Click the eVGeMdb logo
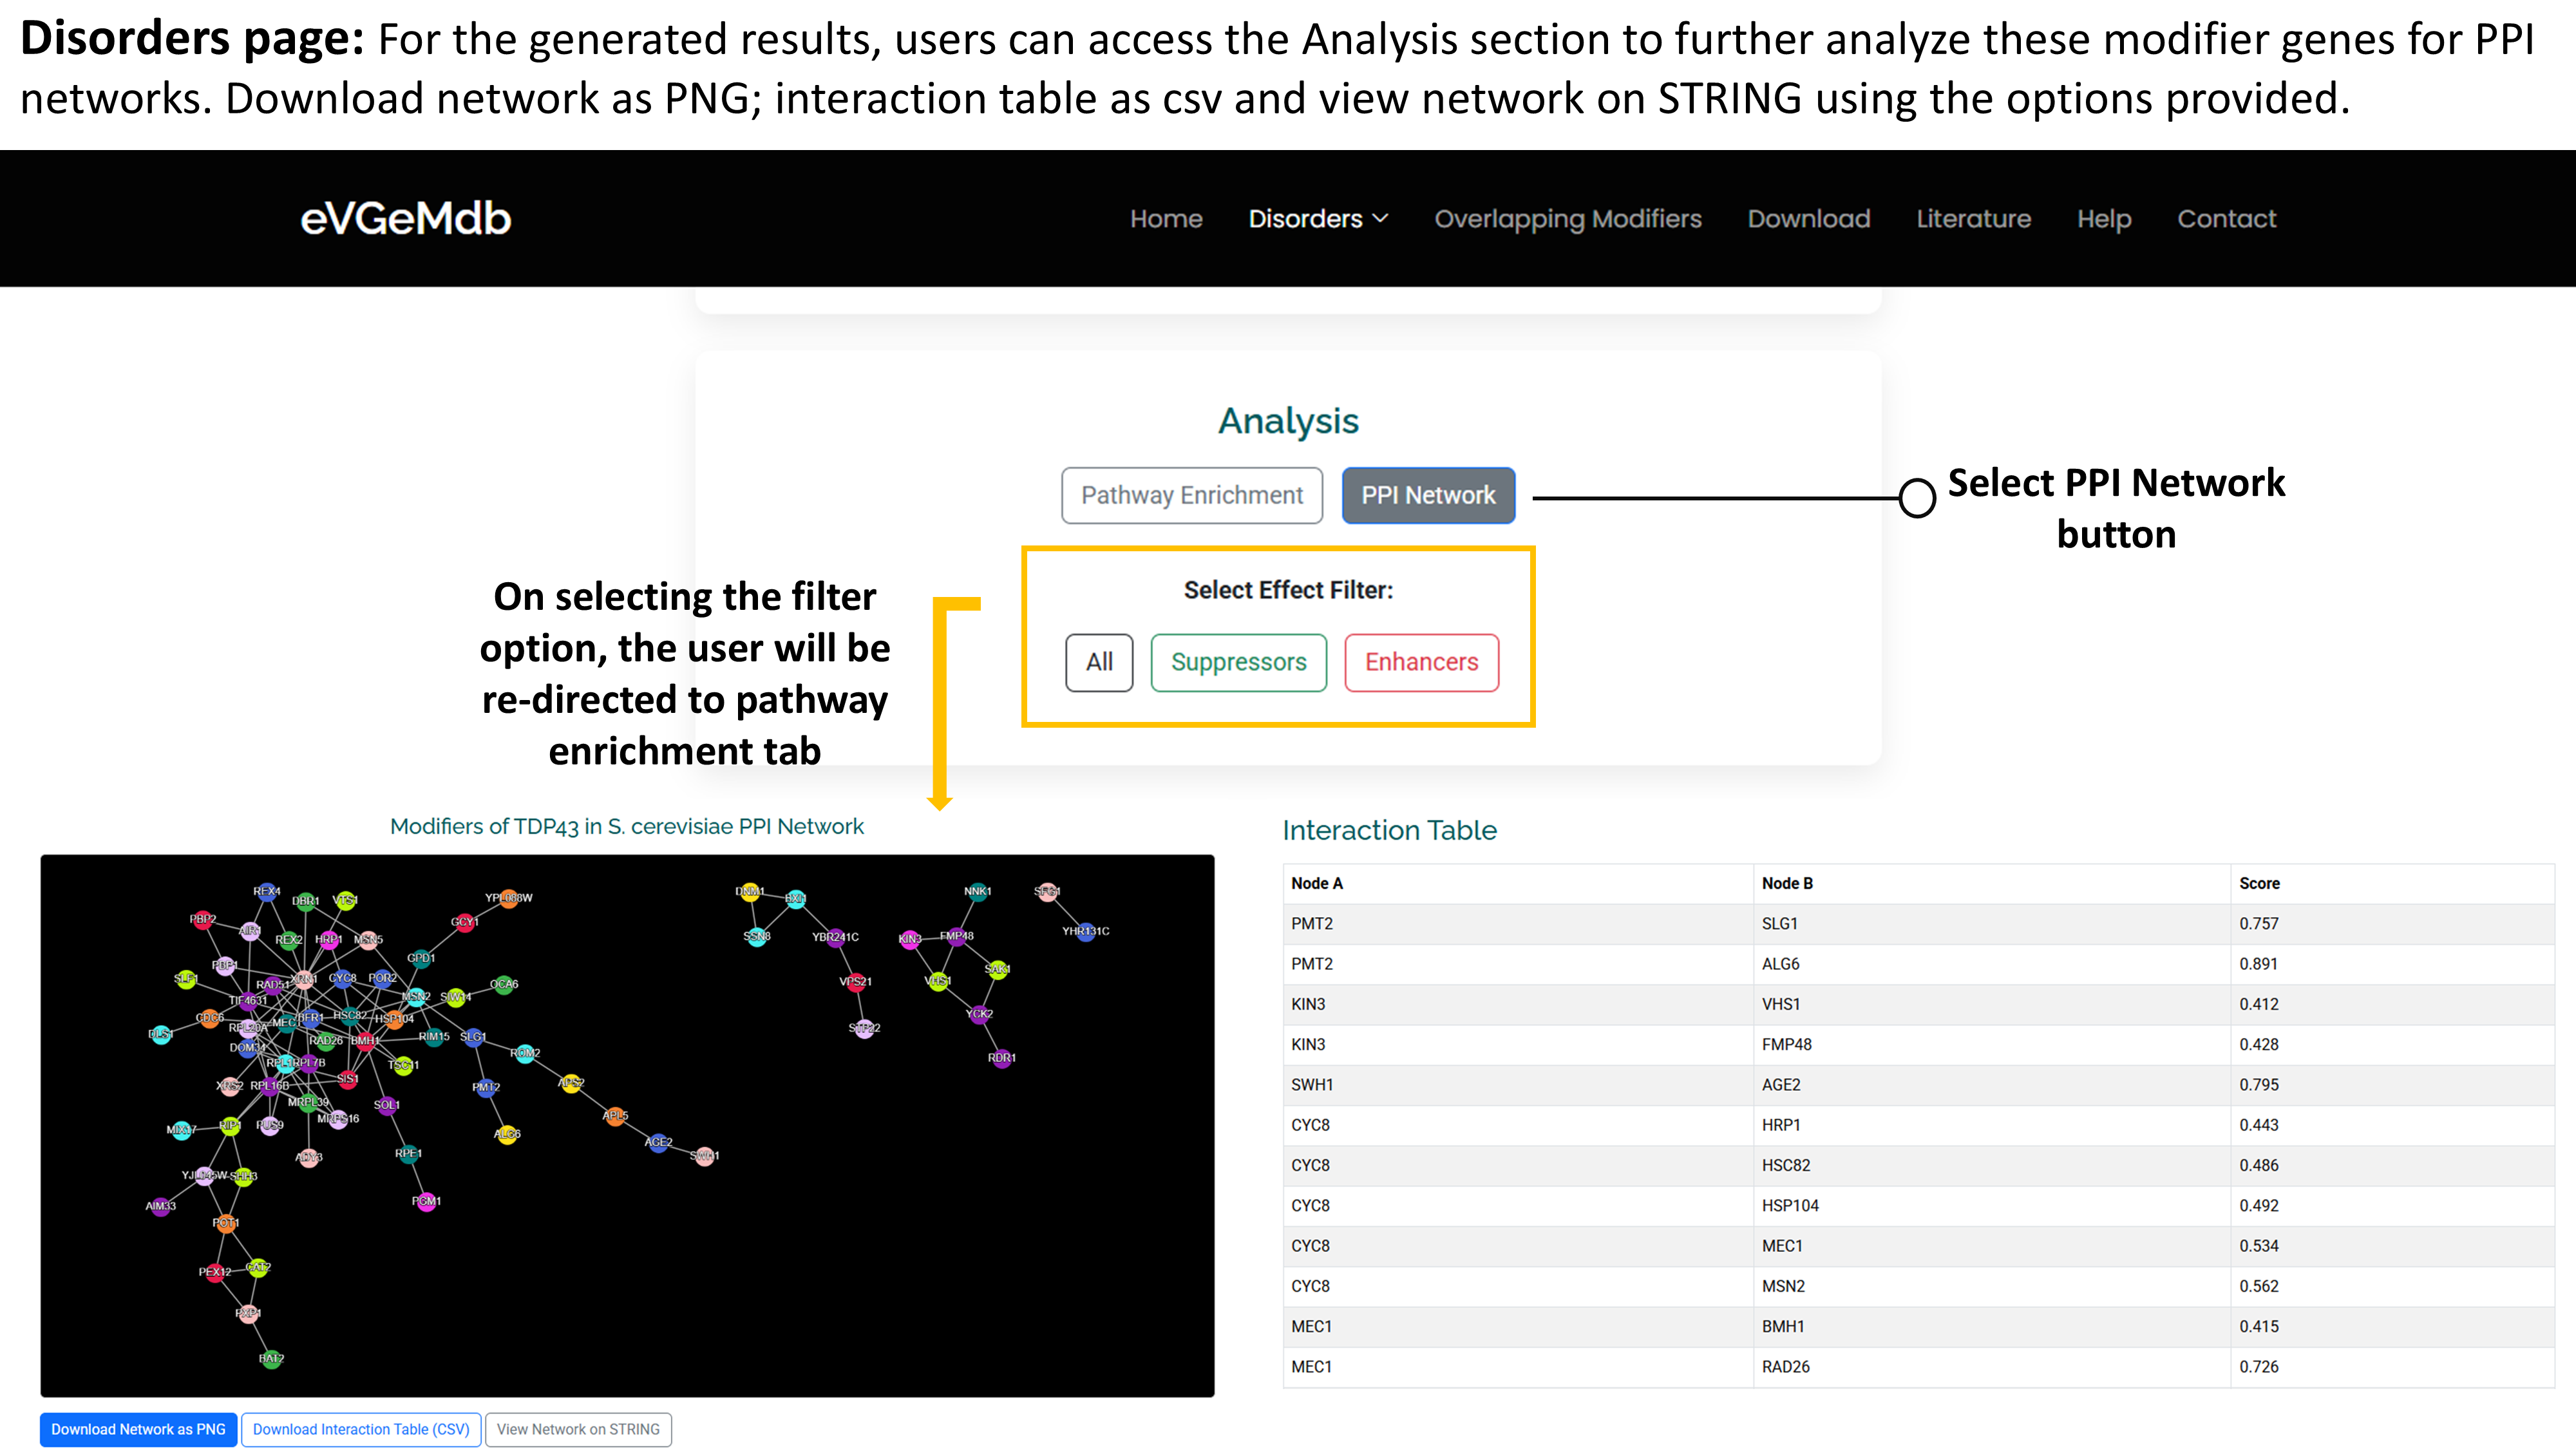This screenshot has height=1449, width=2576. (x=406, y=219)
